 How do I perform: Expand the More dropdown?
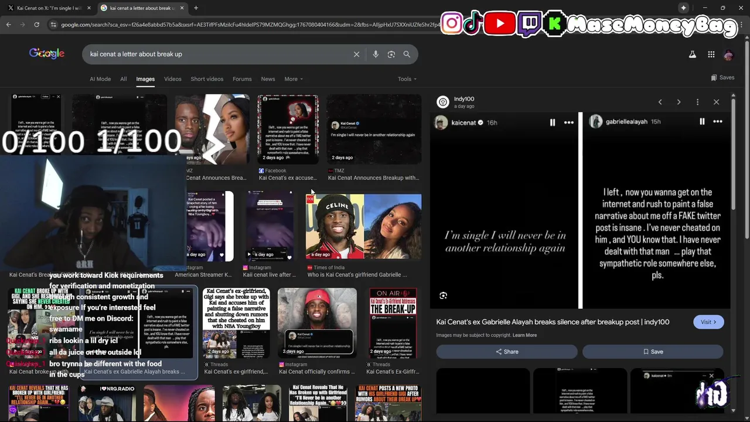tap(294, 79)
